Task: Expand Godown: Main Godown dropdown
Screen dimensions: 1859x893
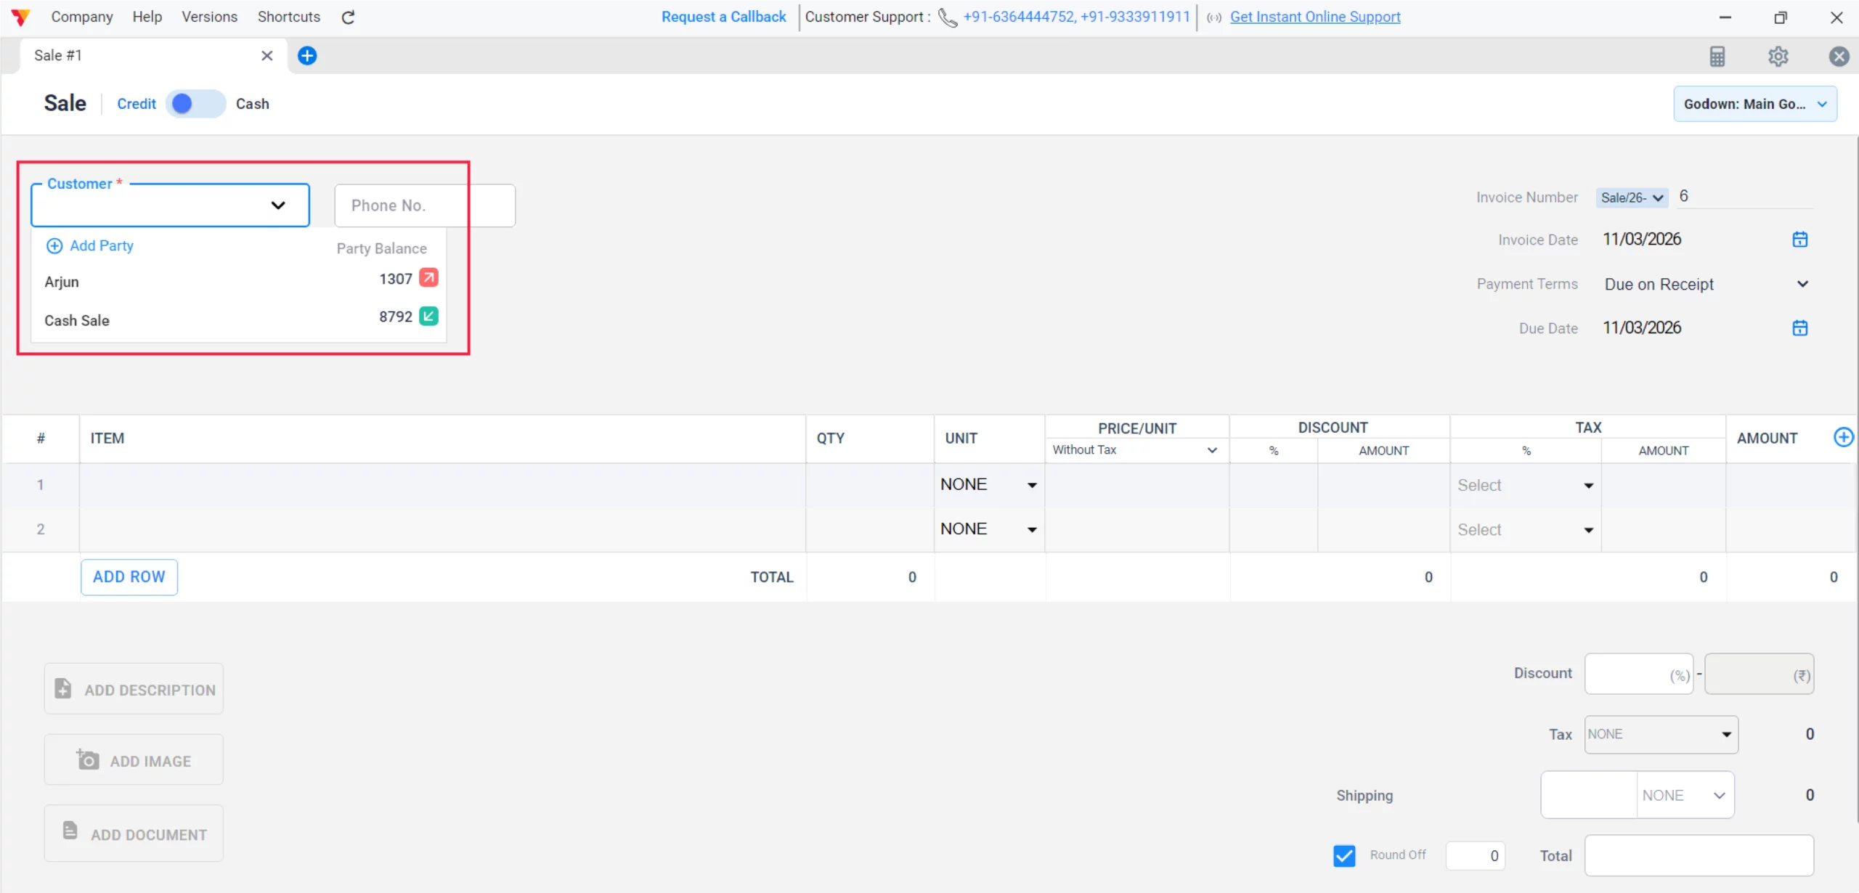Action: point(1755,104)
